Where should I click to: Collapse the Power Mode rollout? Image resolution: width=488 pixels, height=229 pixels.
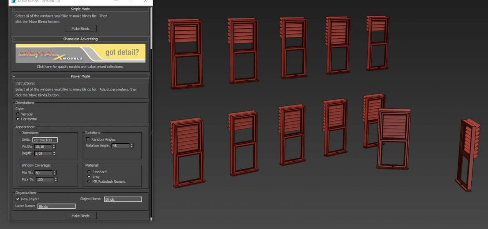(14, 76)
